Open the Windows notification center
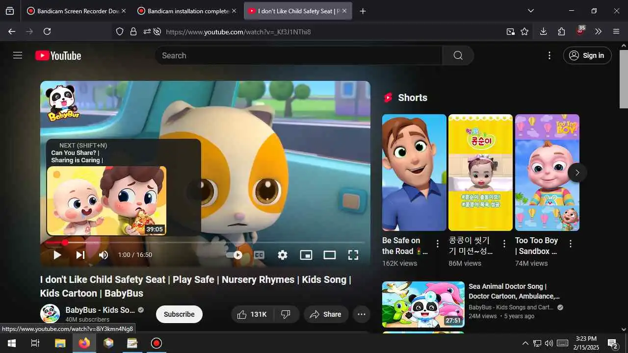628x353 pixels. click(x=612, y=343)
